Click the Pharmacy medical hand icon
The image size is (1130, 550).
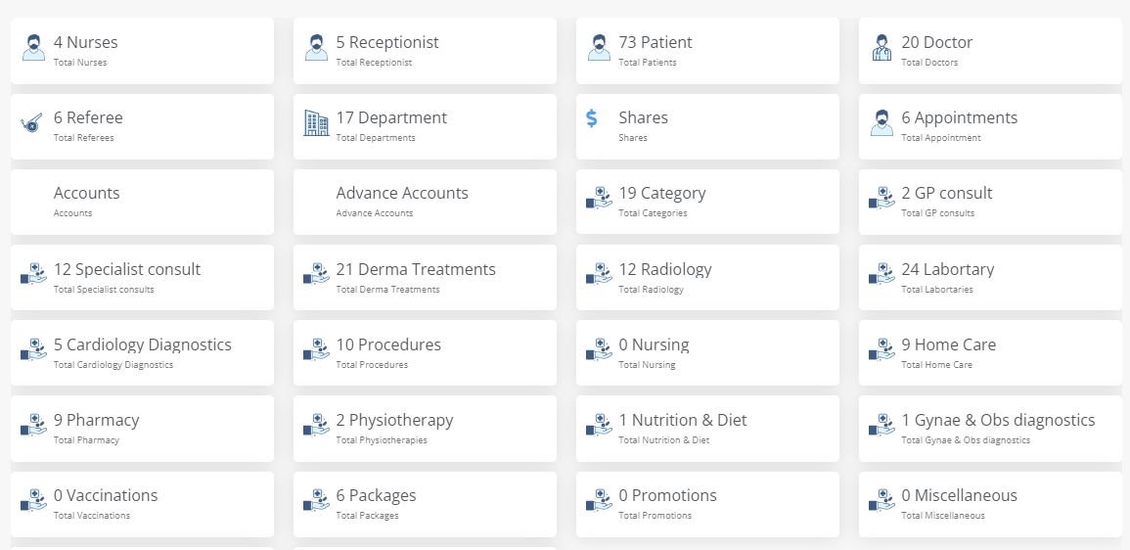point(34,426)
